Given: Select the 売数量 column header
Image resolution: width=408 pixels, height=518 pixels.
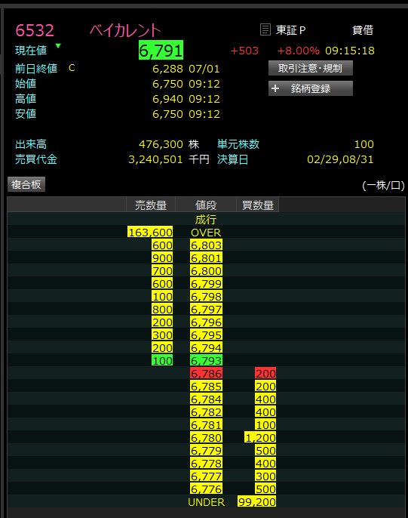Looking at the screenshot, I should 151,205.
